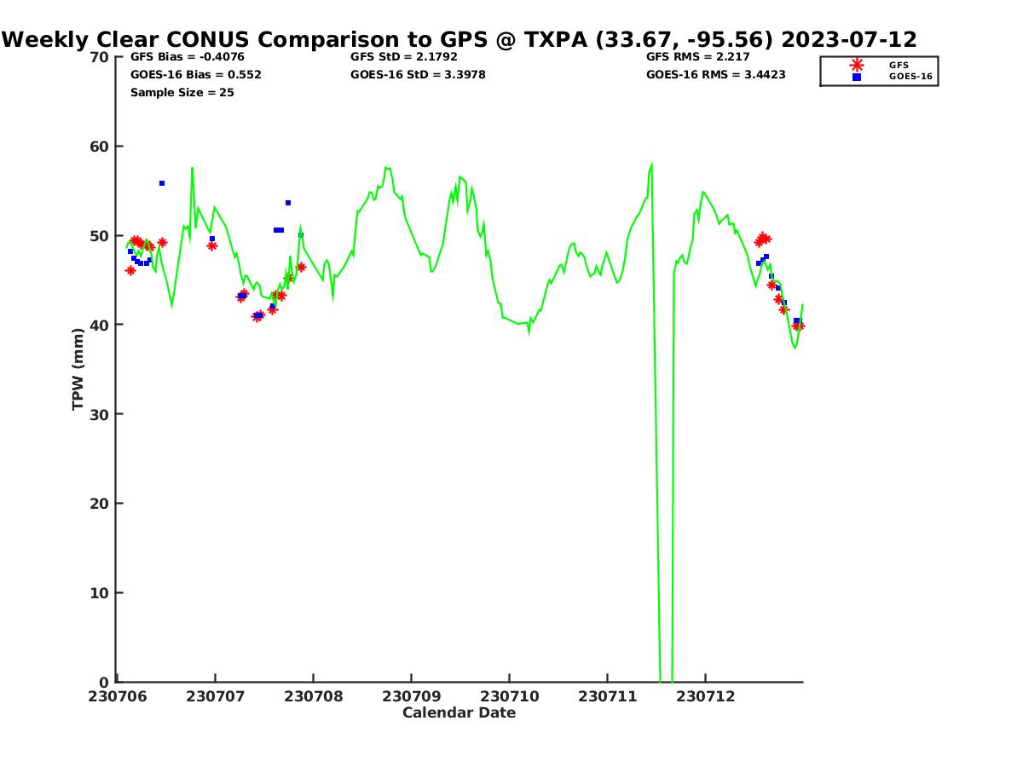This screenshot has width=1023, height=767.
Task: Click the 'GOES-16 RMS = 3.4423' statistic
Action: (716, 75)
